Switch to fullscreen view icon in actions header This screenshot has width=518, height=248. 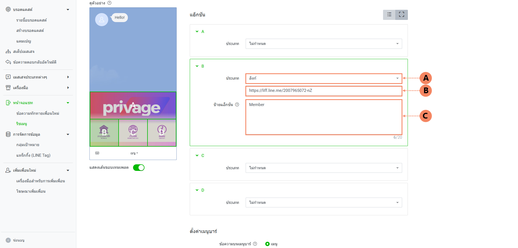click(402, 15)
